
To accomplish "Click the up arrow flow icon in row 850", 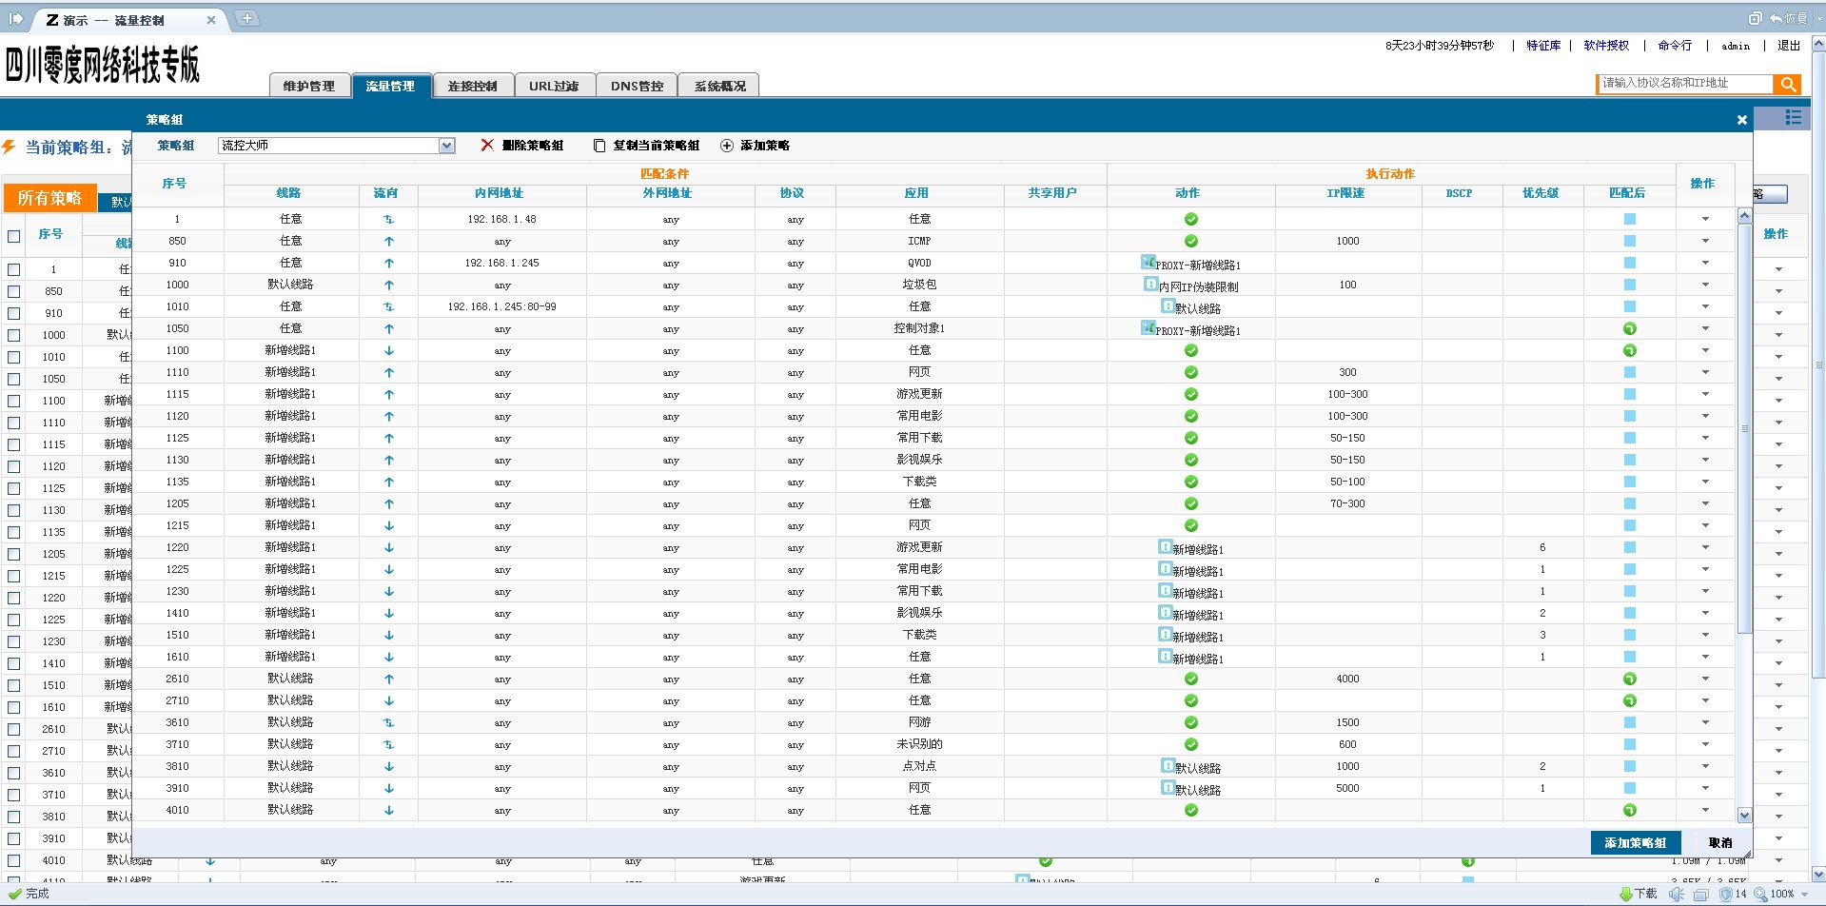I will [x=388, y=242].
